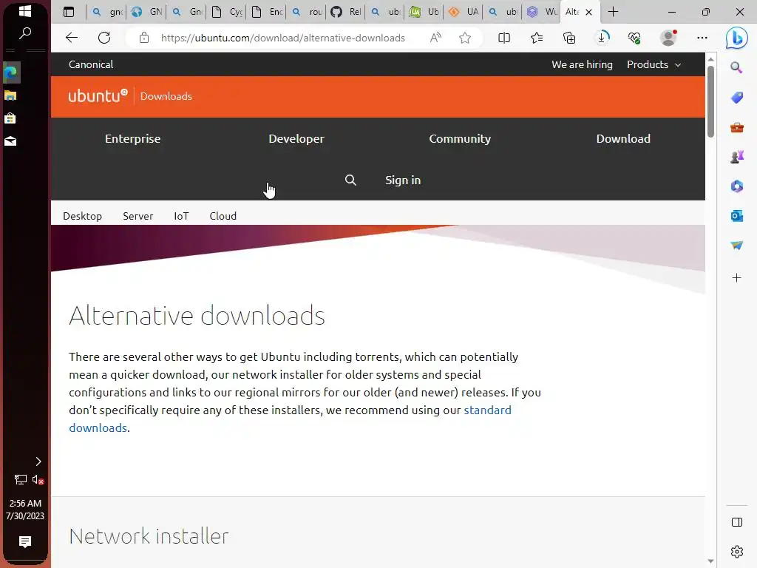757x568 pixels.
Task: Refresh the current page
Action: tap(104, 38)
